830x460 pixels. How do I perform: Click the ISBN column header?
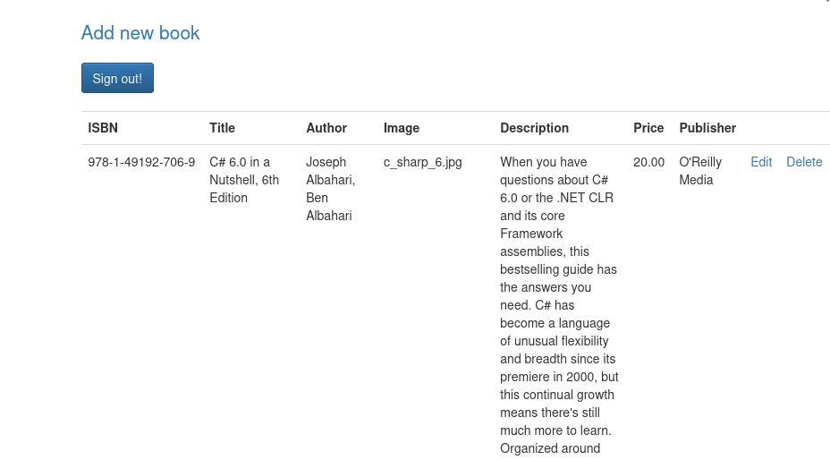pos(103,128)
